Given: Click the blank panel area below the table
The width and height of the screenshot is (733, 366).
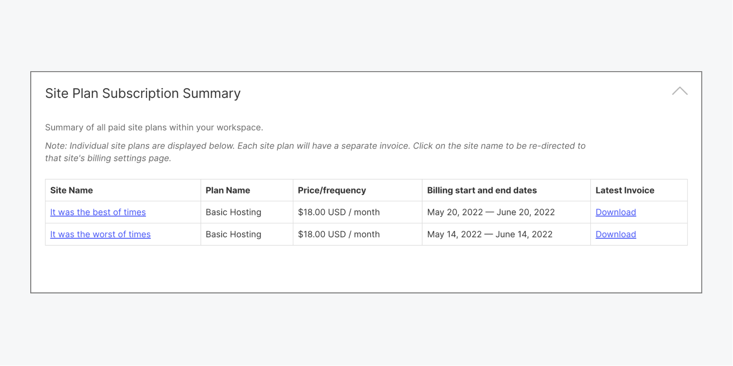Looking at the screenshot, I should coord(366,269).
